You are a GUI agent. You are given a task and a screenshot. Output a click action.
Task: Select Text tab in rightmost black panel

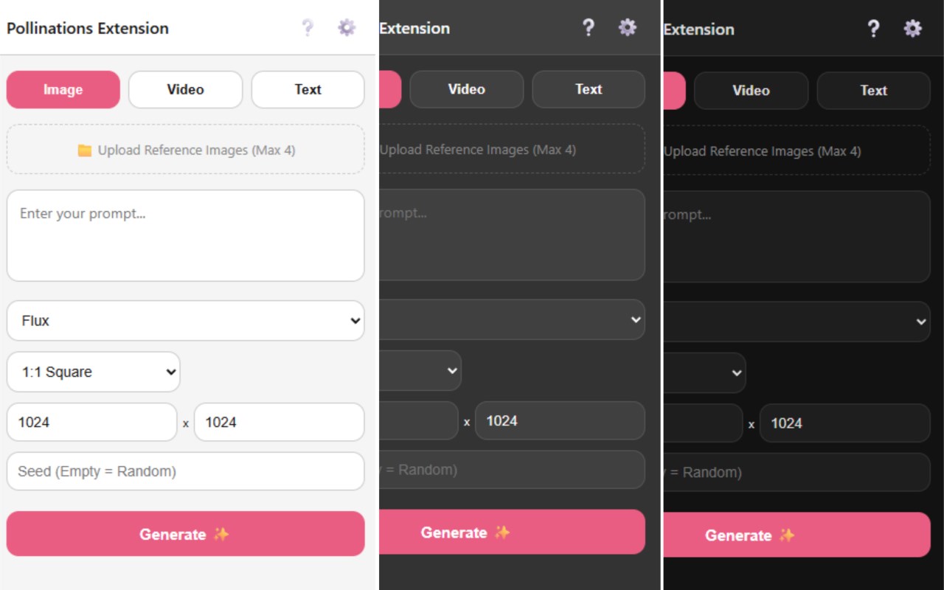[873, 91]
